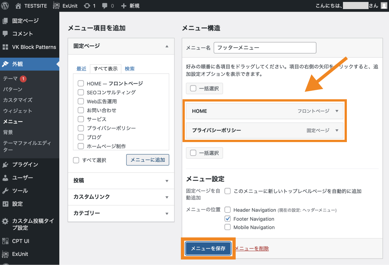Click inside the メニュー名 input field
The width and height of the screenshot is (389, 265).
point(265,48)
